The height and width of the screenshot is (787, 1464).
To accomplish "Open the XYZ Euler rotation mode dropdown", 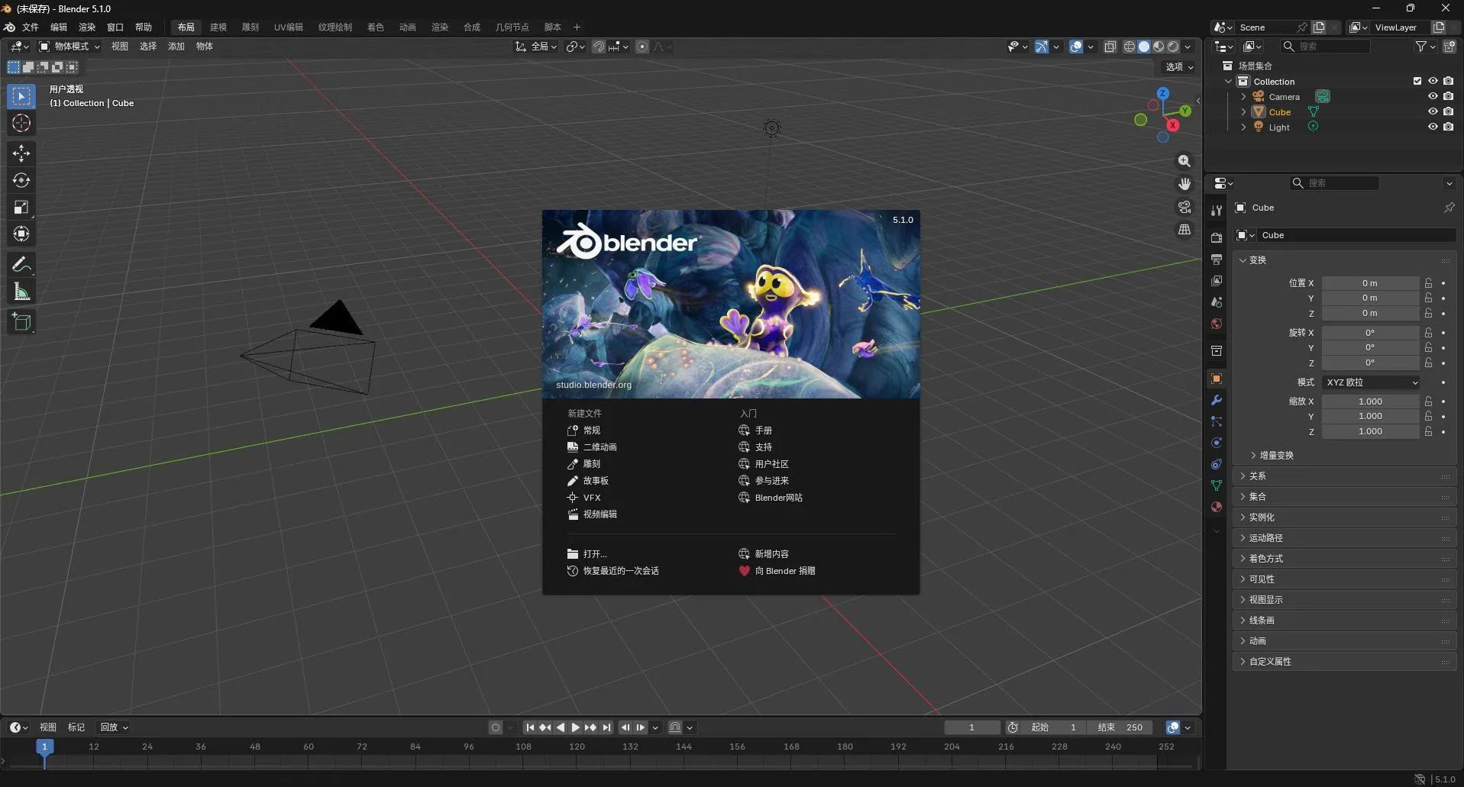I will click(x=1369, y=382).
